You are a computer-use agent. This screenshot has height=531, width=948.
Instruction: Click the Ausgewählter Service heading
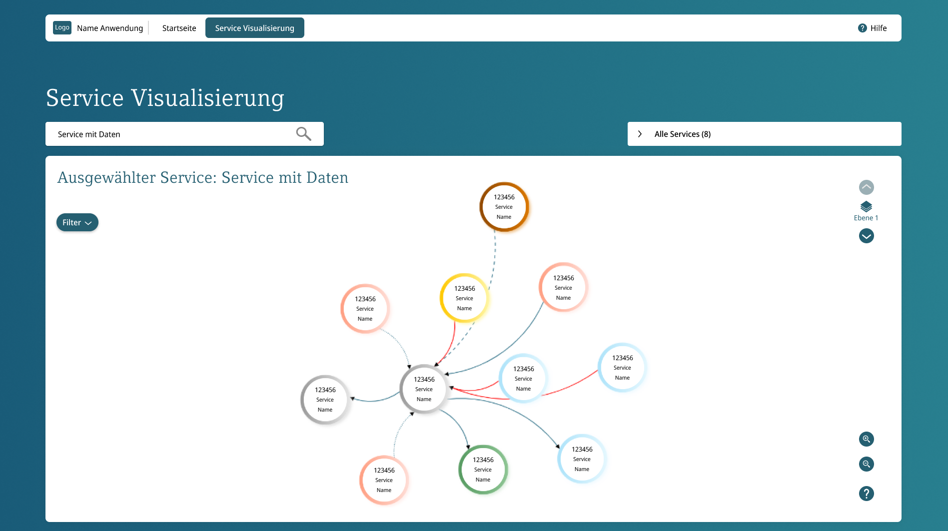pos(202,178)
